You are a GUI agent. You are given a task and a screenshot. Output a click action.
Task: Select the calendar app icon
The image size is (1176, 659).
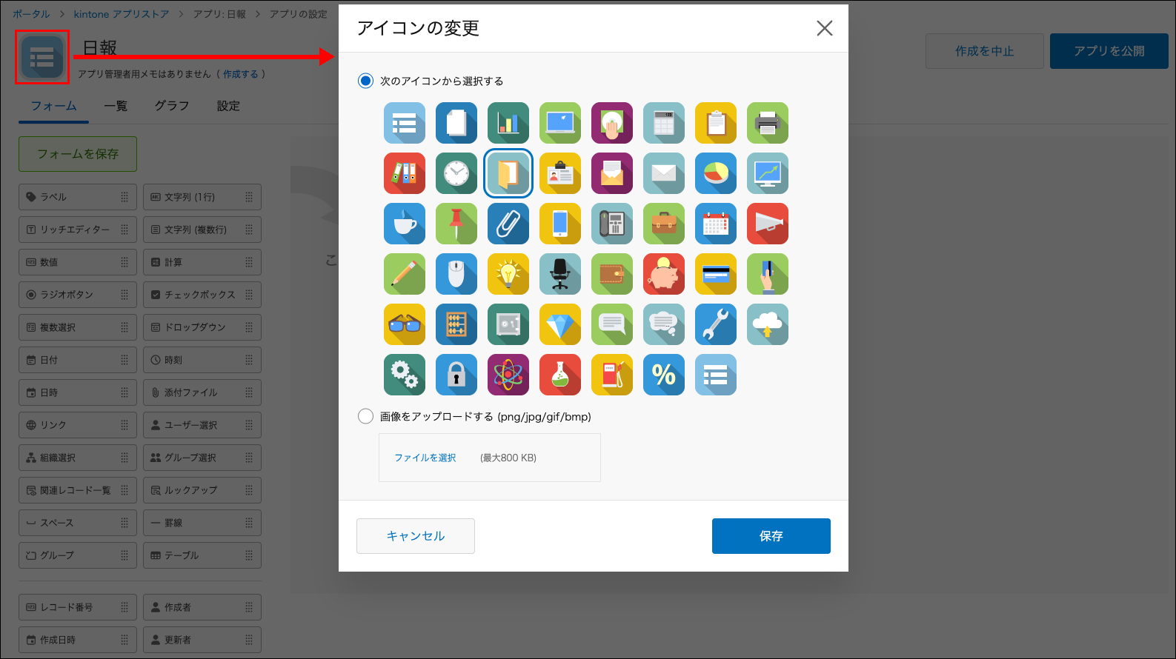[x=716, y=224]
